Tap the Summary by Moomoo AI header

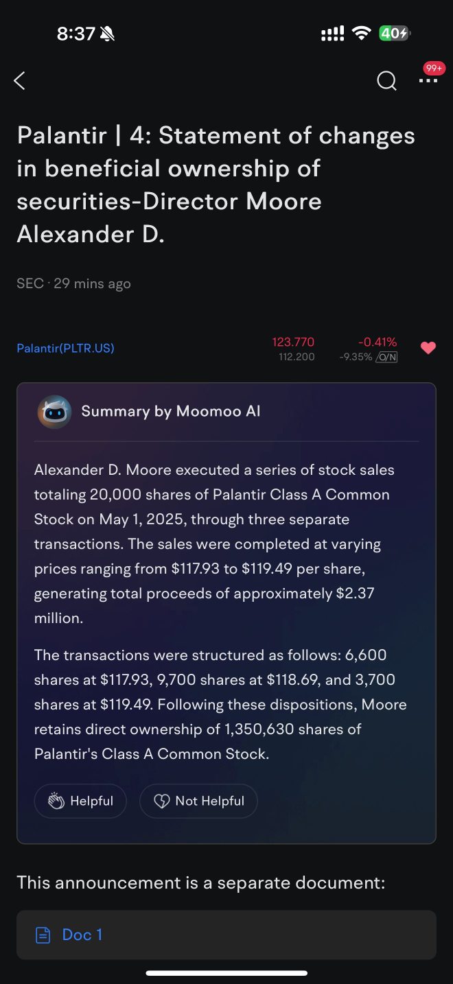[x=171, y=411]
